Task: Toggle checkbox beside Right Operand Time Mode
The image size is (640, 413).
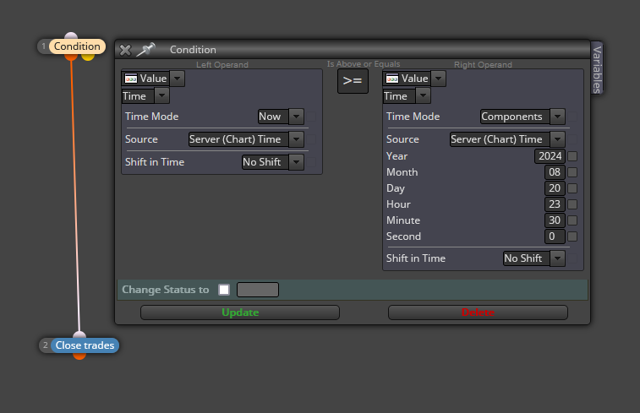Action: click(572, 117)
